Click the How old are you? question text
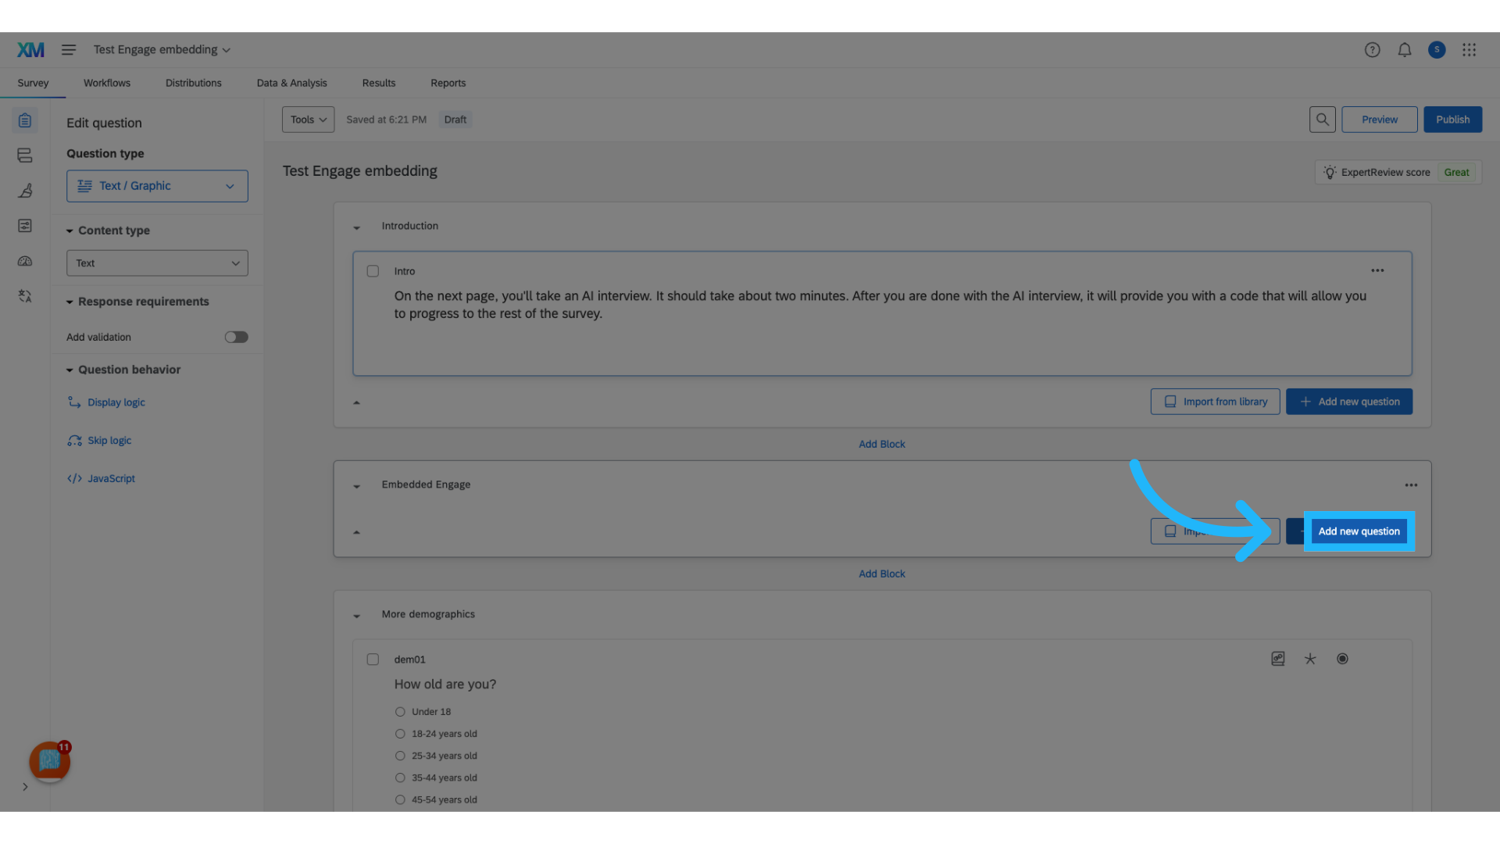 (445, 685)
